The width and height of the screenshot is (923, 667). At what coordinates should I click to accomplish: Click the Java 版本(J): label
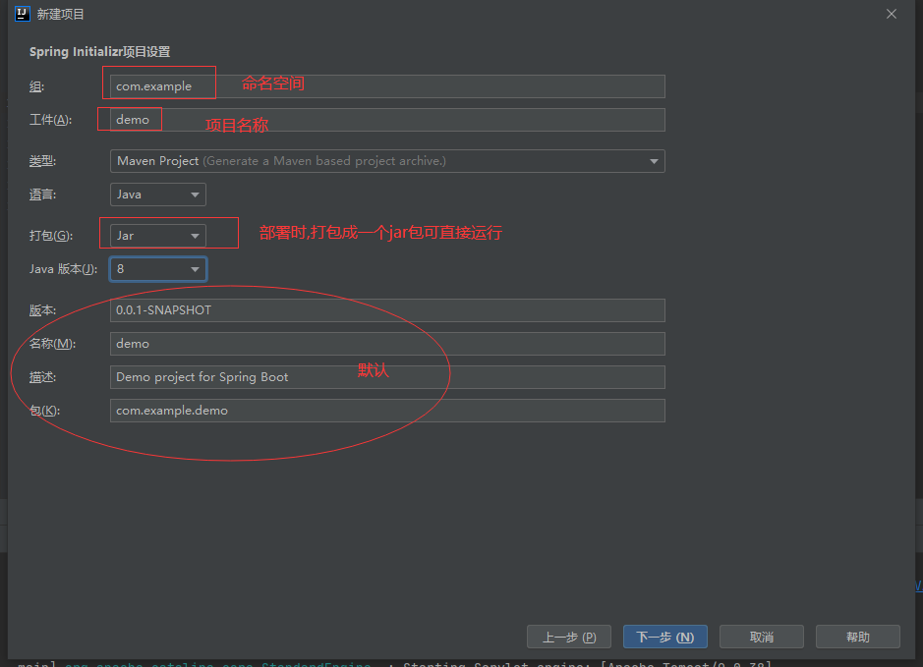[63, 269]
